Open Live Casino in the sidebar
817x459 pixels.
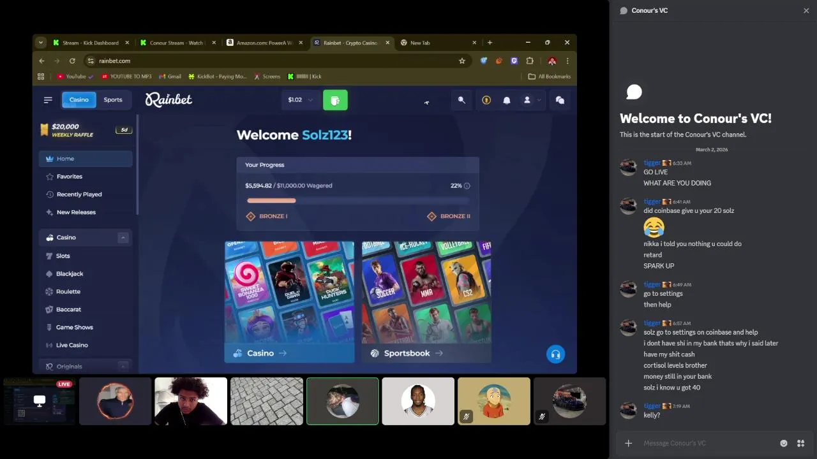click(x=86, y=345)
